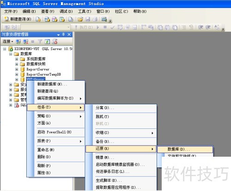Open the 编辑(E) menu
The height and width of the screenshot is (191, 231).
point(29,11)
